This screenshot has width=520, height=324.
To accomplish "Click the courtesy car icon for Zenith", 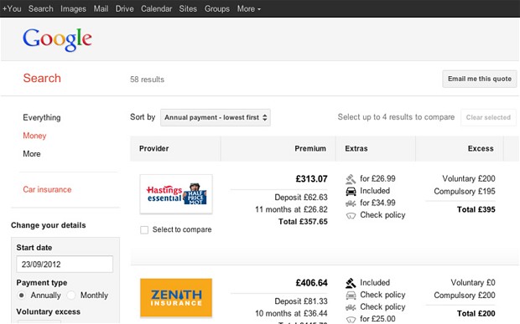I will click(351, 295).
